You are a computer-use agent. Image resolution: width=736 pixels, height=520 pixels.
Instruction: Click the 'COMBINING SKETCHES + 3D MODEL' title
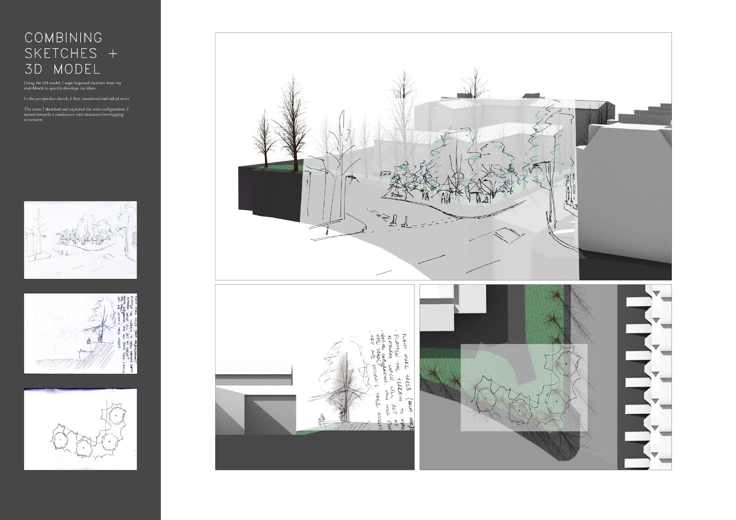[70, 53]
